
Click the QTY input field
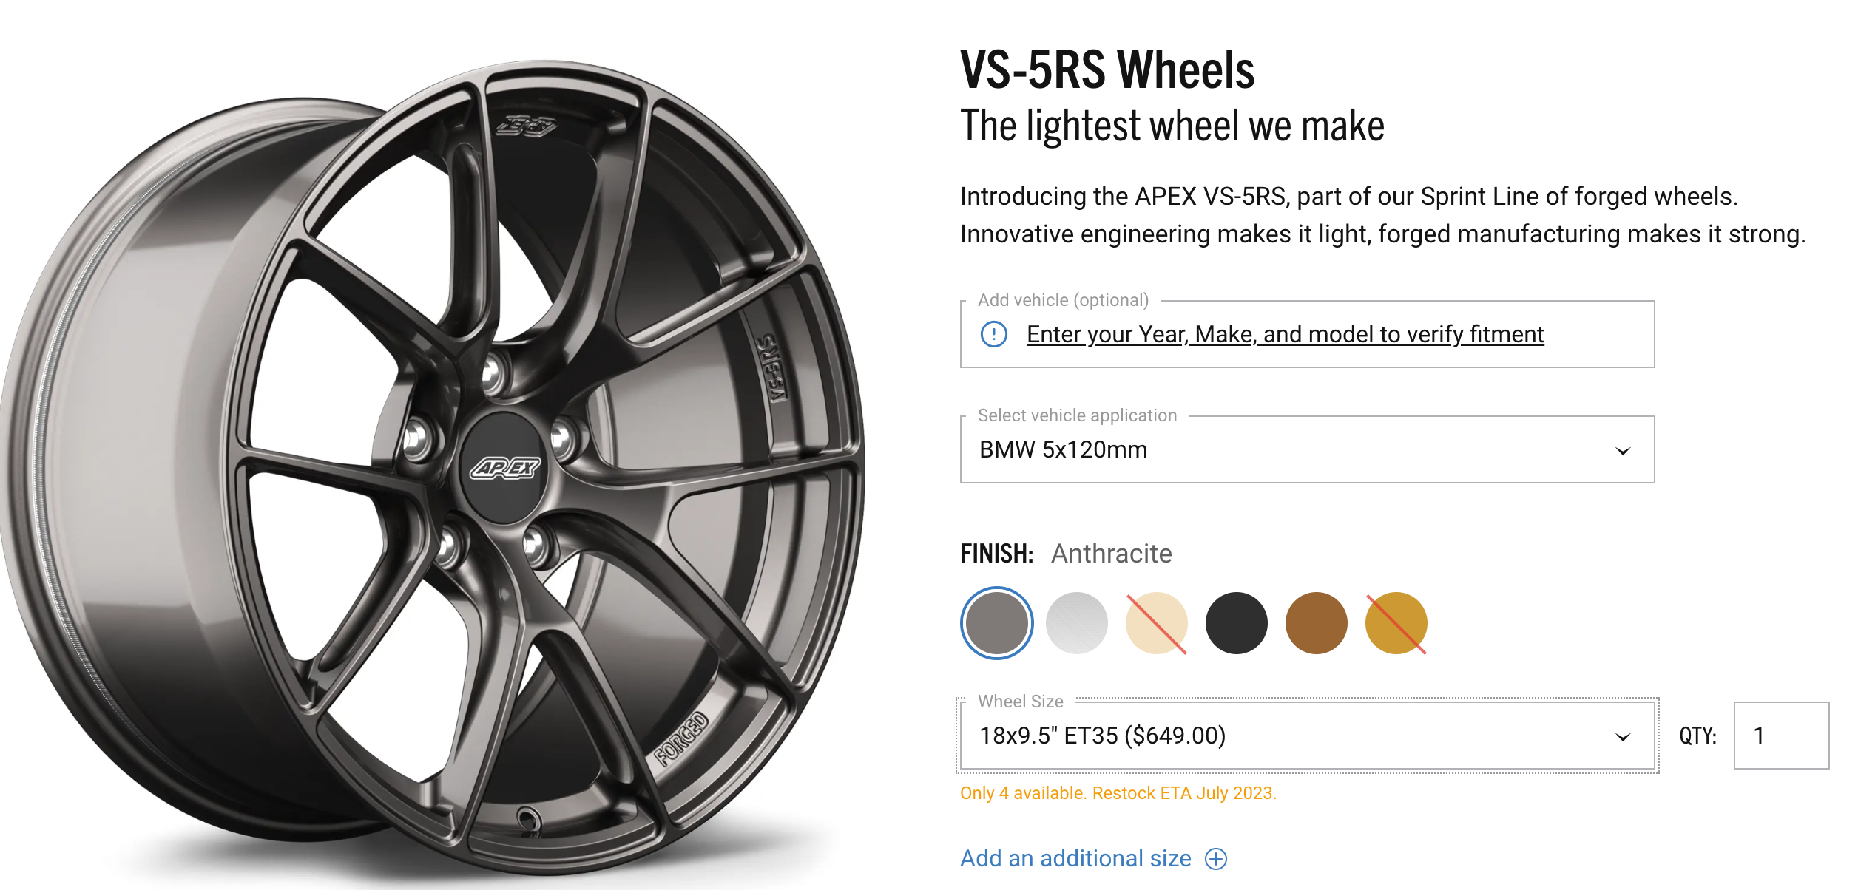tap(1780, 736)
